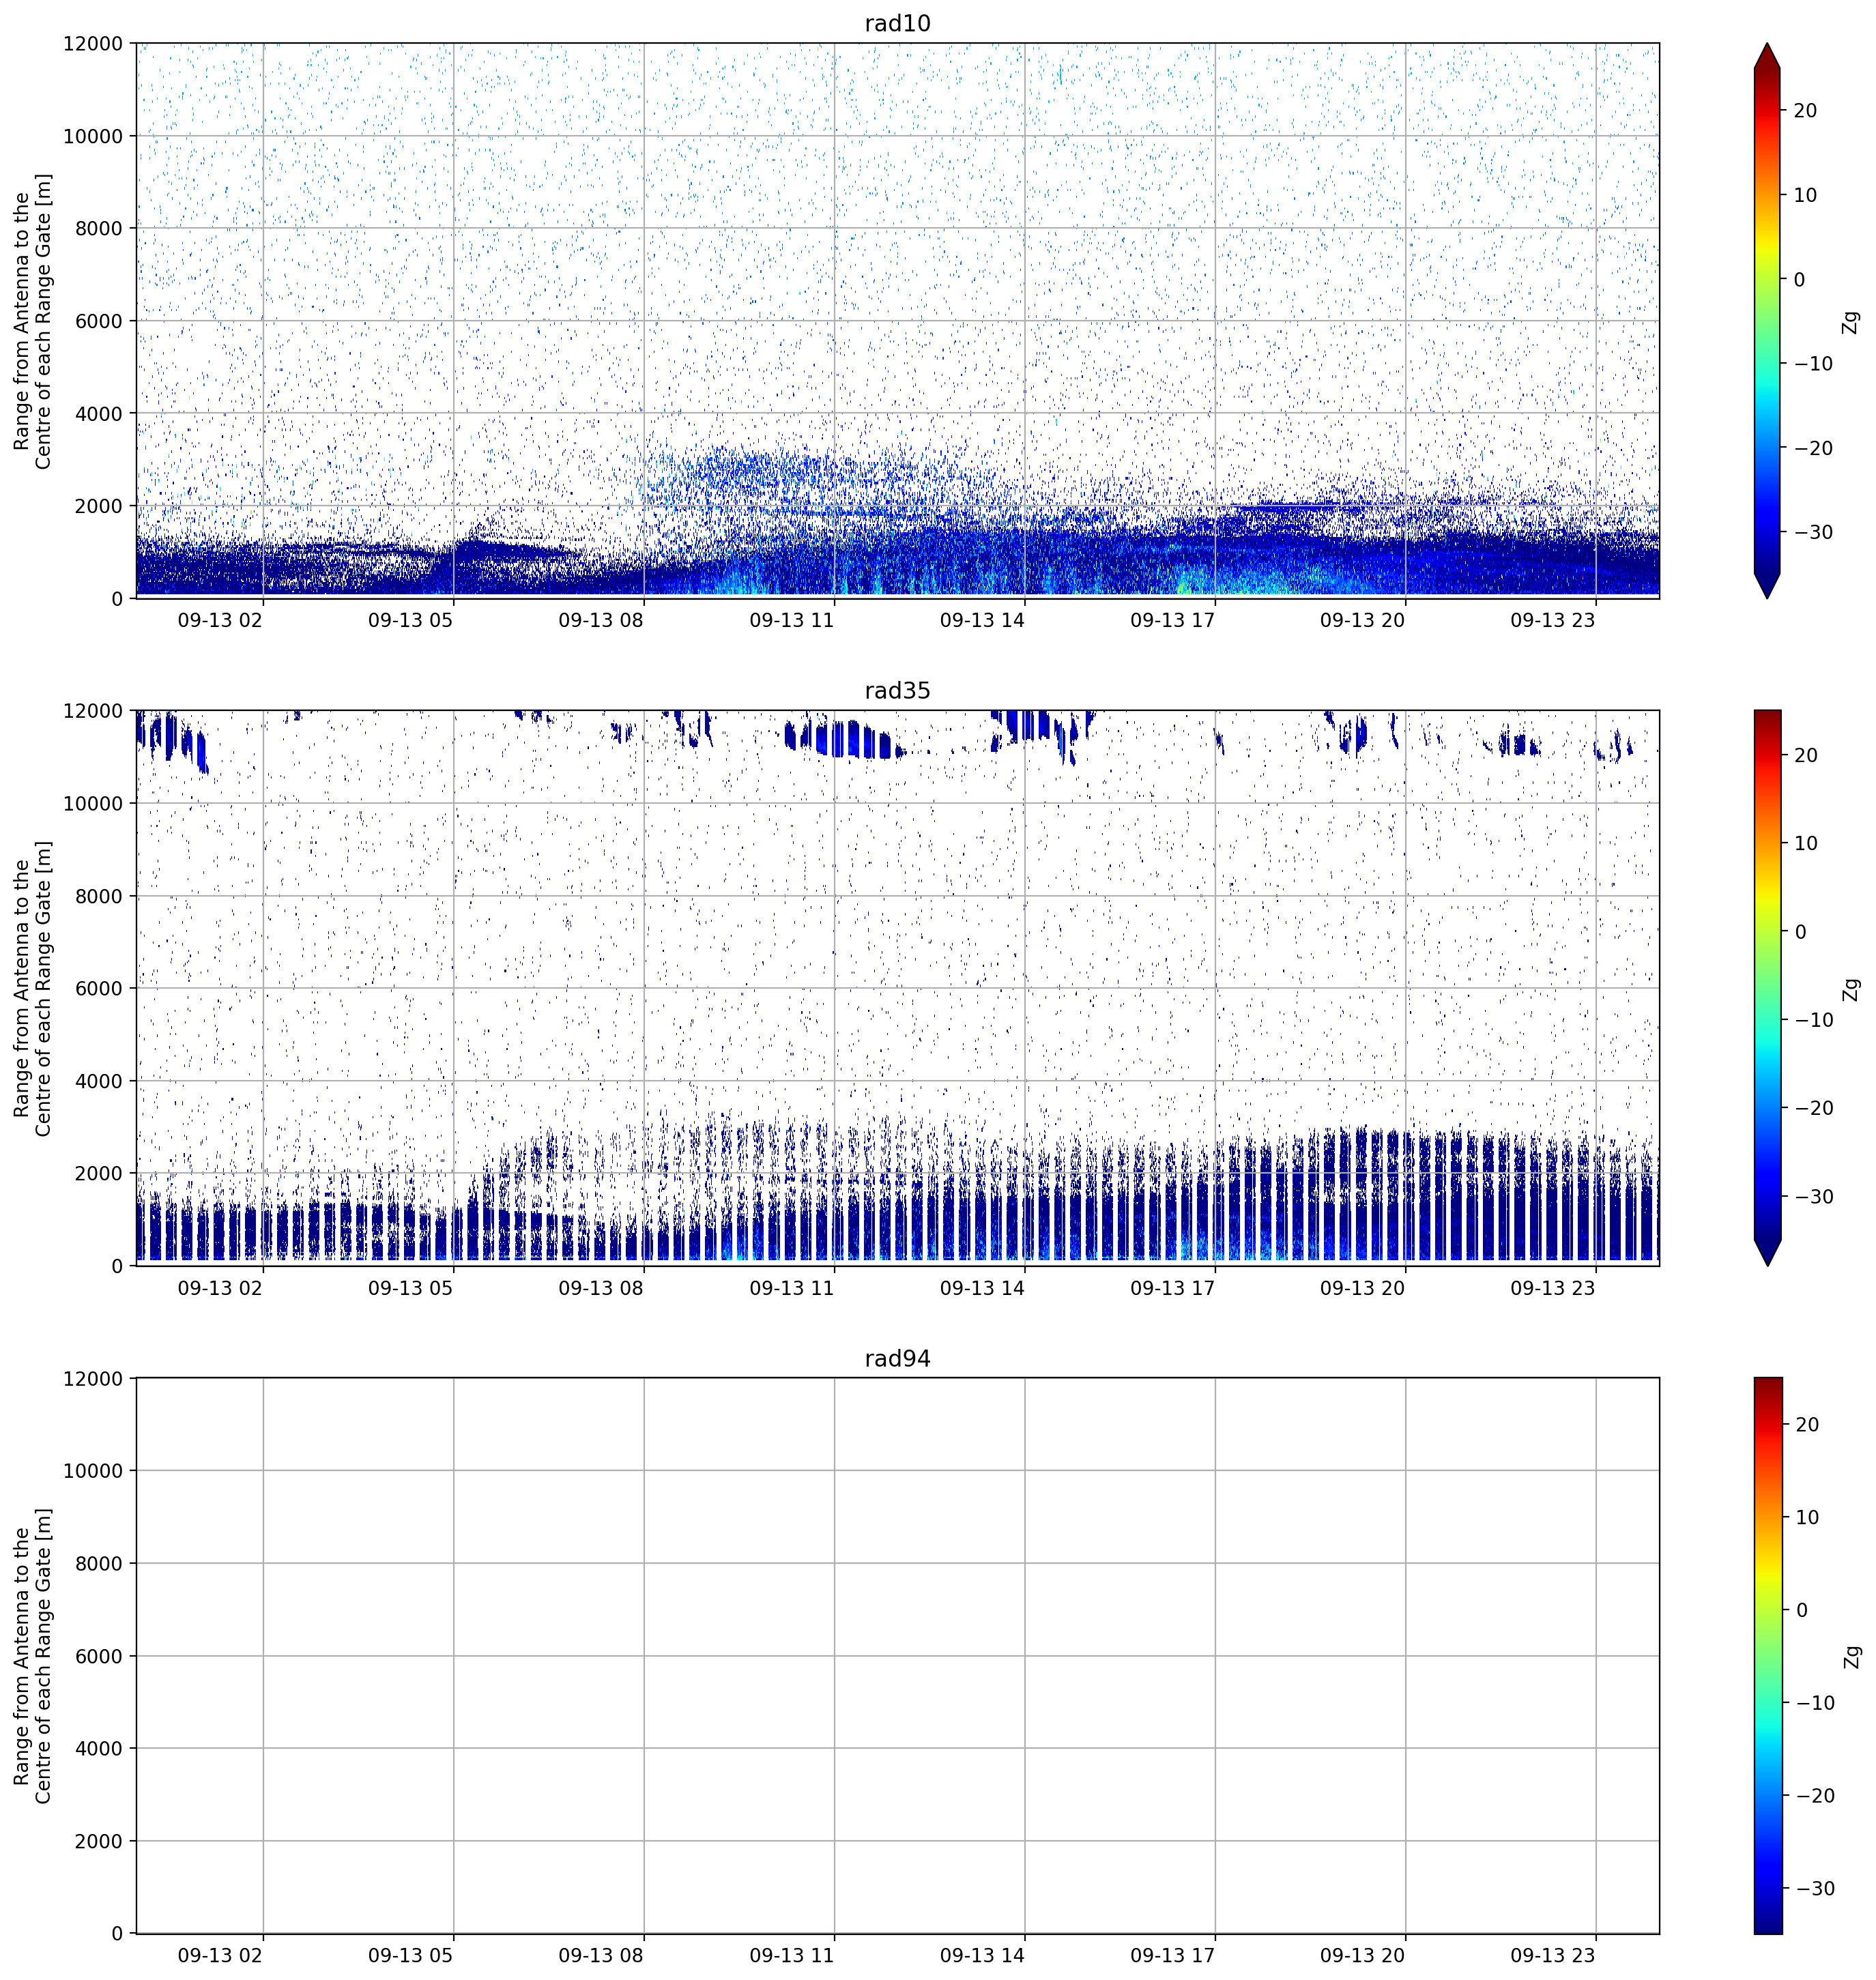Click the 09-13 02 tick under rad10
The height and width of the screenshot is (1980, 1876).
click(220, 620)
